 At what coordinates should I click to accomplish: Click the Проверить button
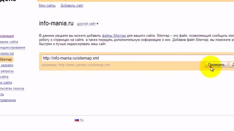(216, 65)
